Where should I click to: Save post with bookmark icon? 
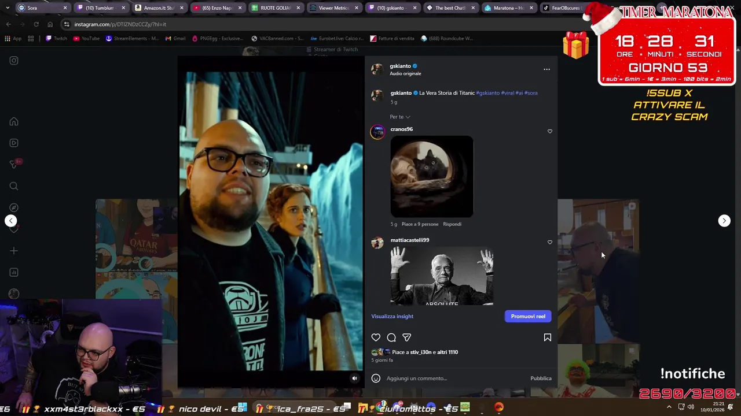tap(547, 337)
